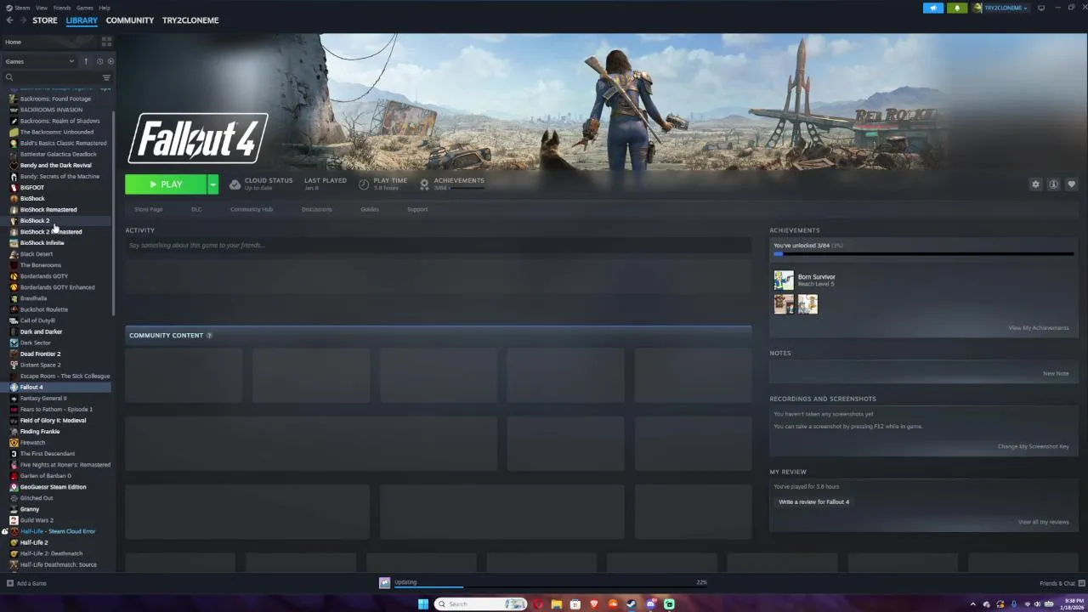This screenshot has height=612, width=1088.
Task: Select Borderlands GOTY Enhanced in the list
Action: point(56,287)
